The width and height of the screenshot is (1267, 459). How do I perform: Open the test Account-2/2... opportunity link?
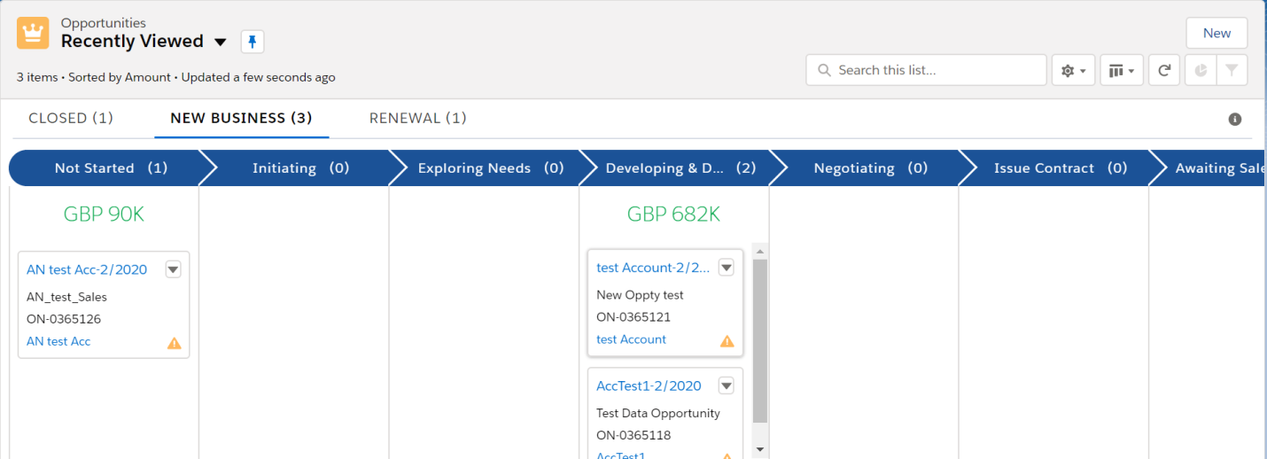click(653, 268)
